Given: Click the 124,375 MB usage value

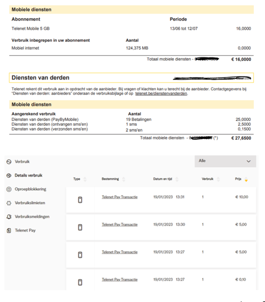Looking at the screenshot, I should tap(137, 48).
